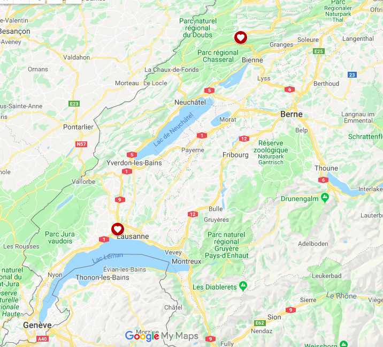The height and width of the screenshot is (347, 383).
Task: Select the Les Diablerets peak icon
Action: (243, 286)
